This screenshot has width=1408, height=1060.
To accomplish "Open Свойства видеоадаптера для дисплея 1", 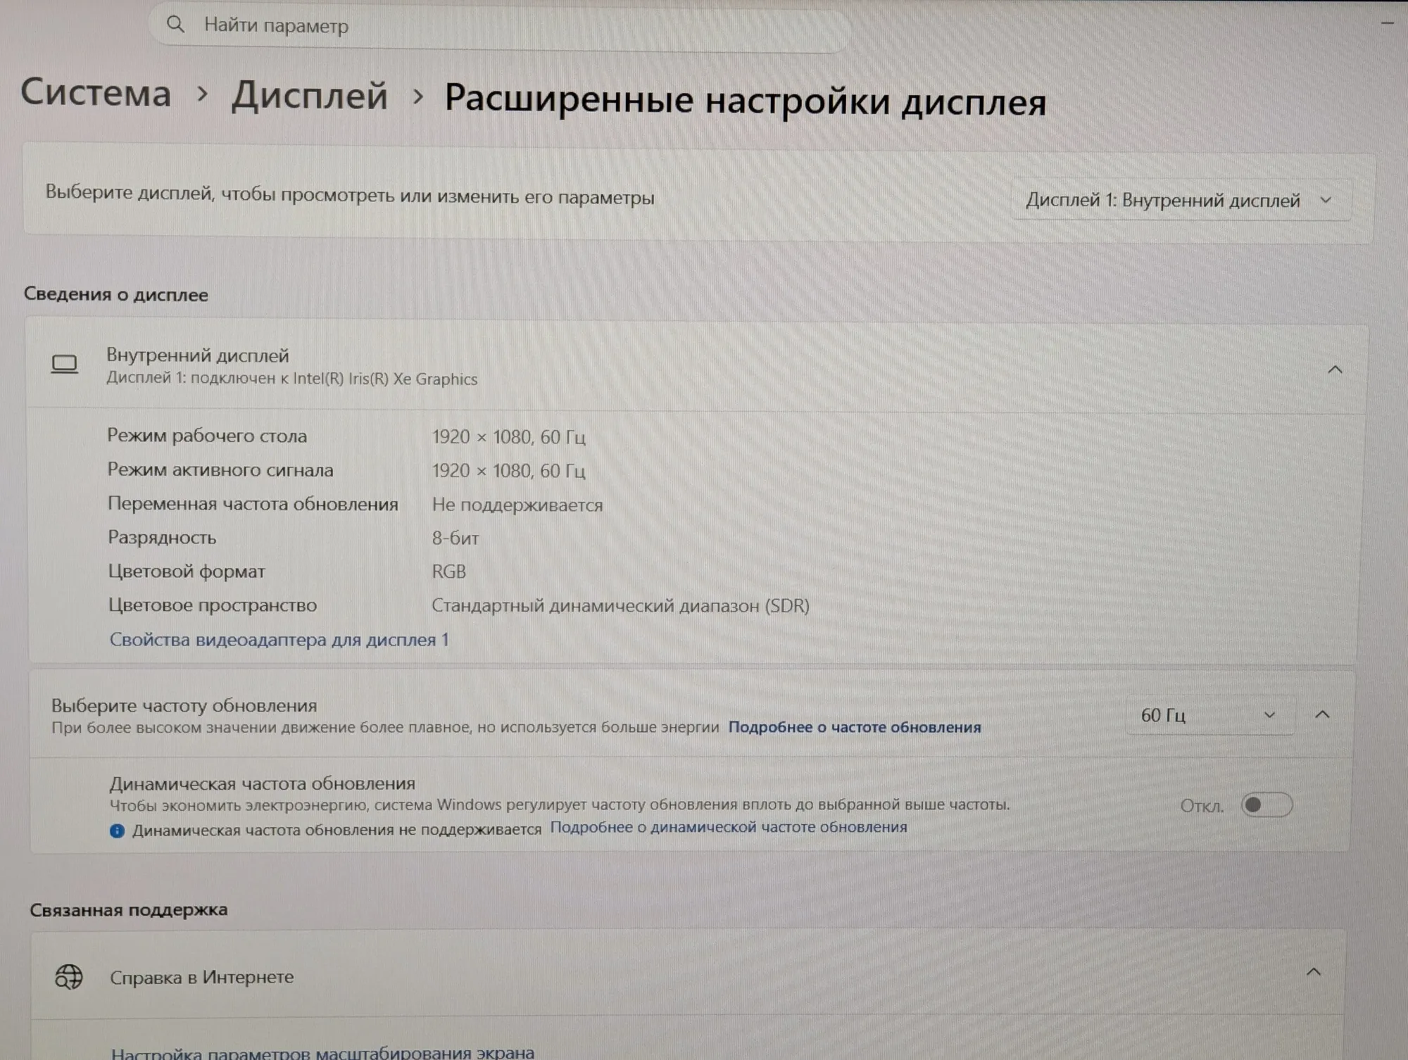I will [x=279, y=640].
